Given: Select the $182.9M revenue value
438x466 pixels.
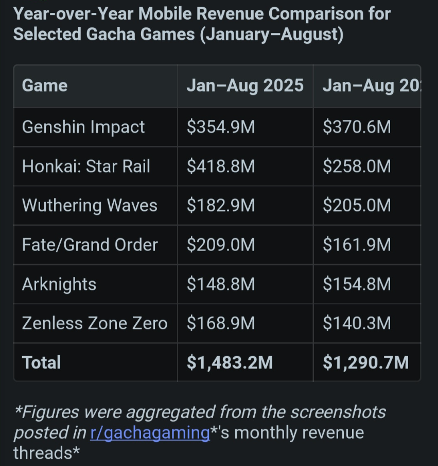Looking at the screenshot, I should tap(221, 205).
